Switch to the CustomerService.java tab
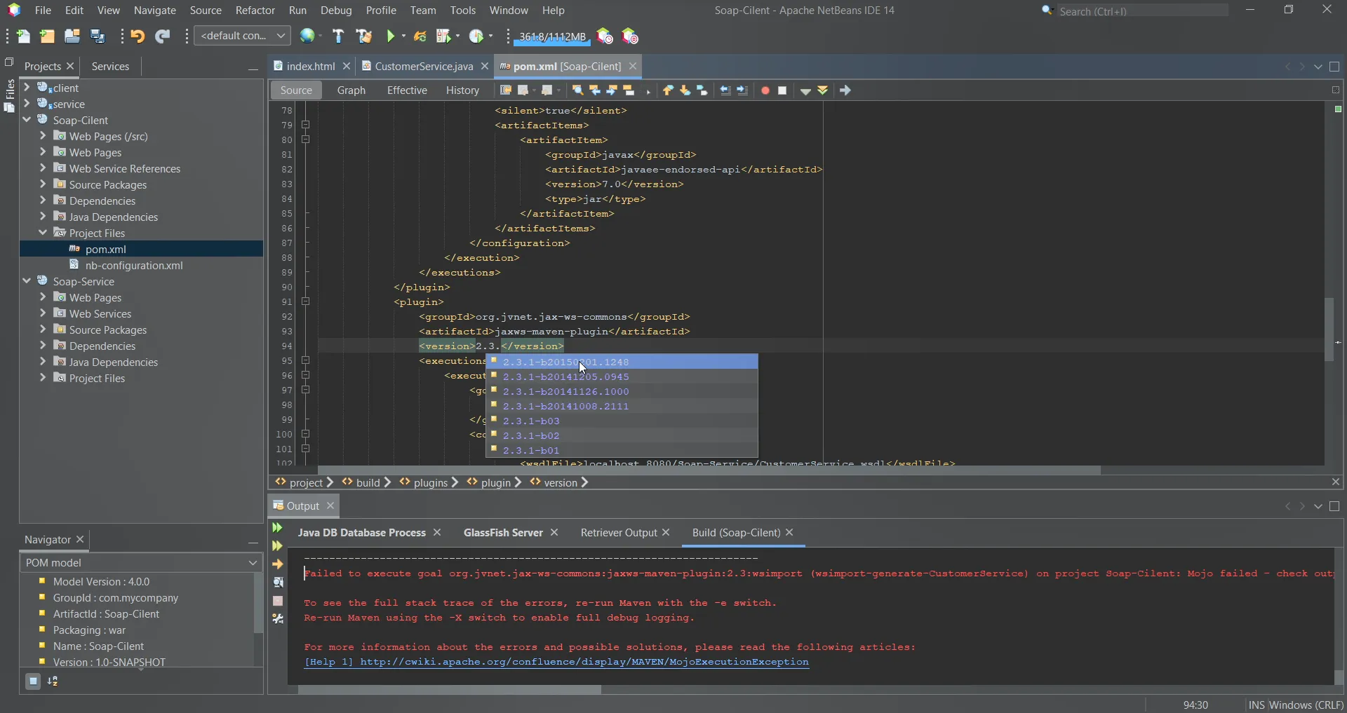 tap(423, 66)
